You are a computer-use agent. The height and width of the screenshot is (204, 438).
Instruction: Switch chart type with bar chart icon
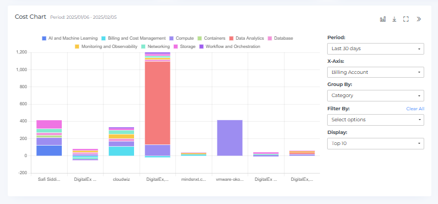click(x=383, y=19)
